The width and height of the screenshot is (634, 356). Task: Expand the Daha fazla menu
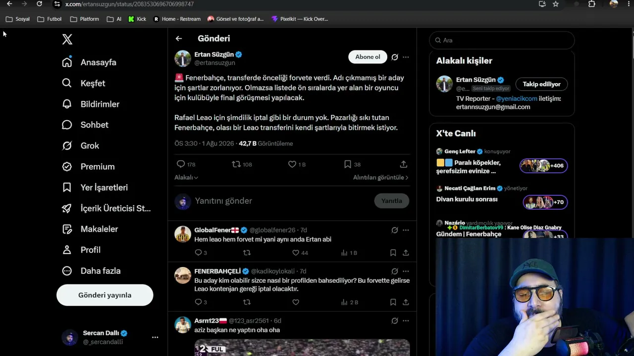[x=91, y=270]
